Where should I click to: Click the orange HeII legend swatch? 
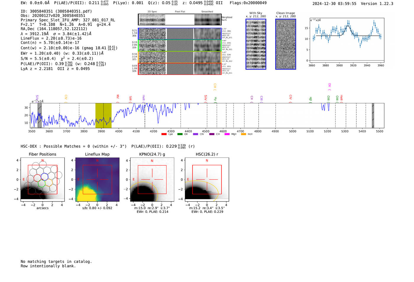[x=243, y=134]
